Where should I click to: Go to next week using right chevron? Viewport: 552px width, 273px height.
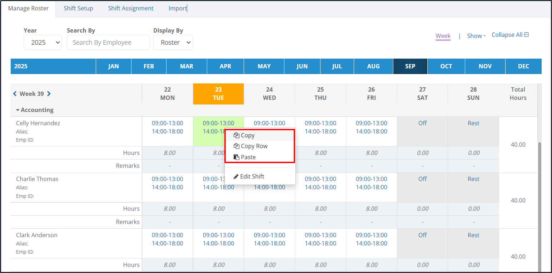click(49, 94)
